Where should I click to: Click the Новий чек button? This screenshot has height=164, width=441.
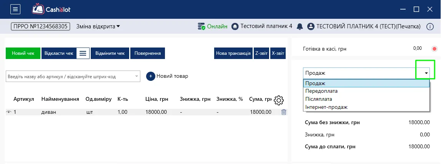click(x=23, y=53)
